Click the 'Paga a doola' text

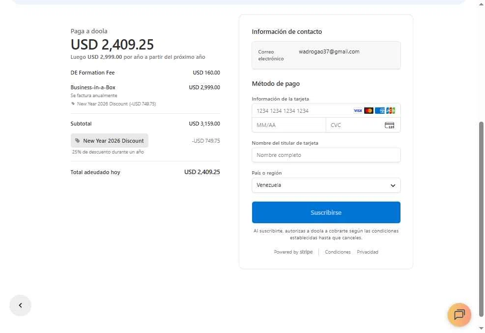(89, 31)
